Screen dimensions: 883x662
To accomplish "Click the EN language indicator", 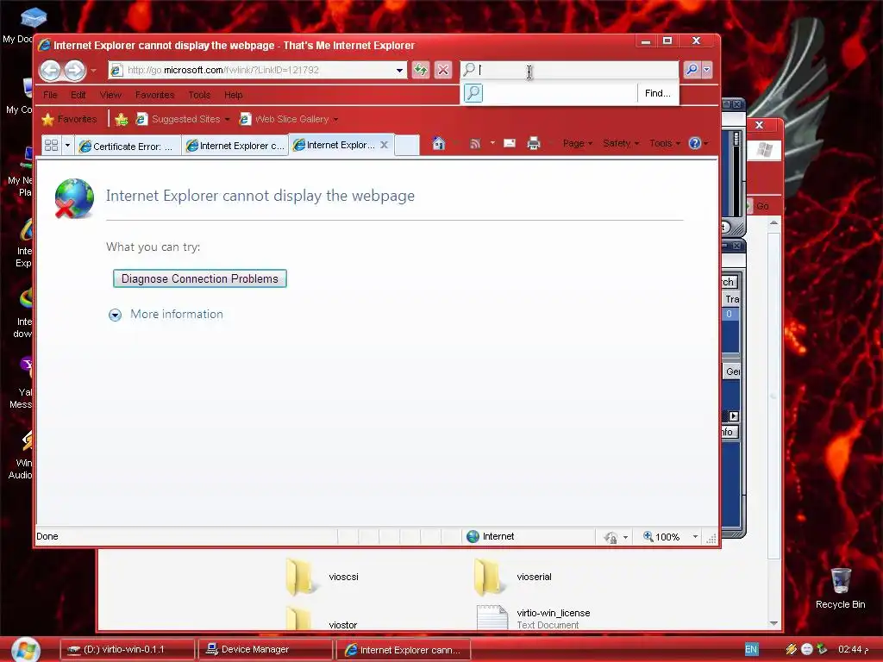I will point(751,649).
